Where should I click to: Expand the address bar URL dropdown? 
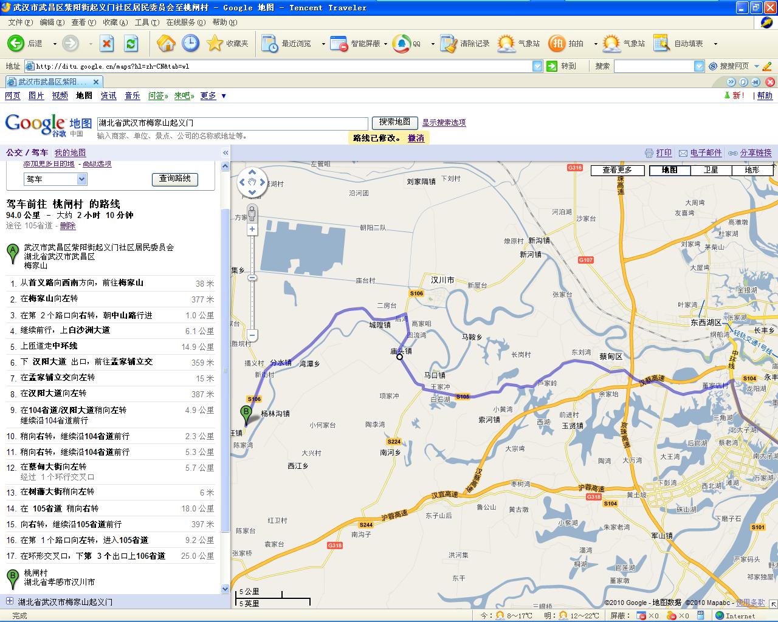click(x=537, y=66)
